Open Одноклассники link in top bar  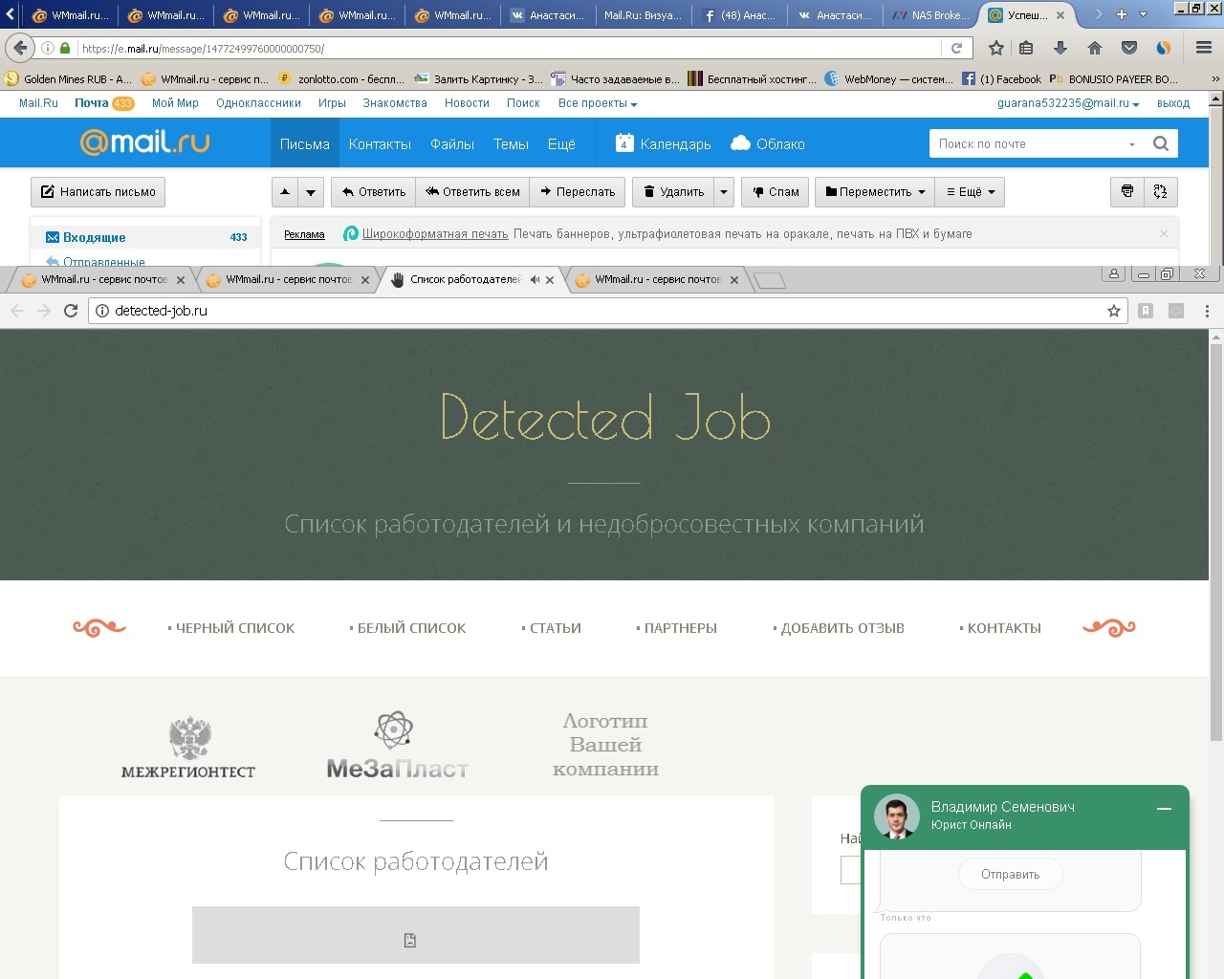pos(258,103)
